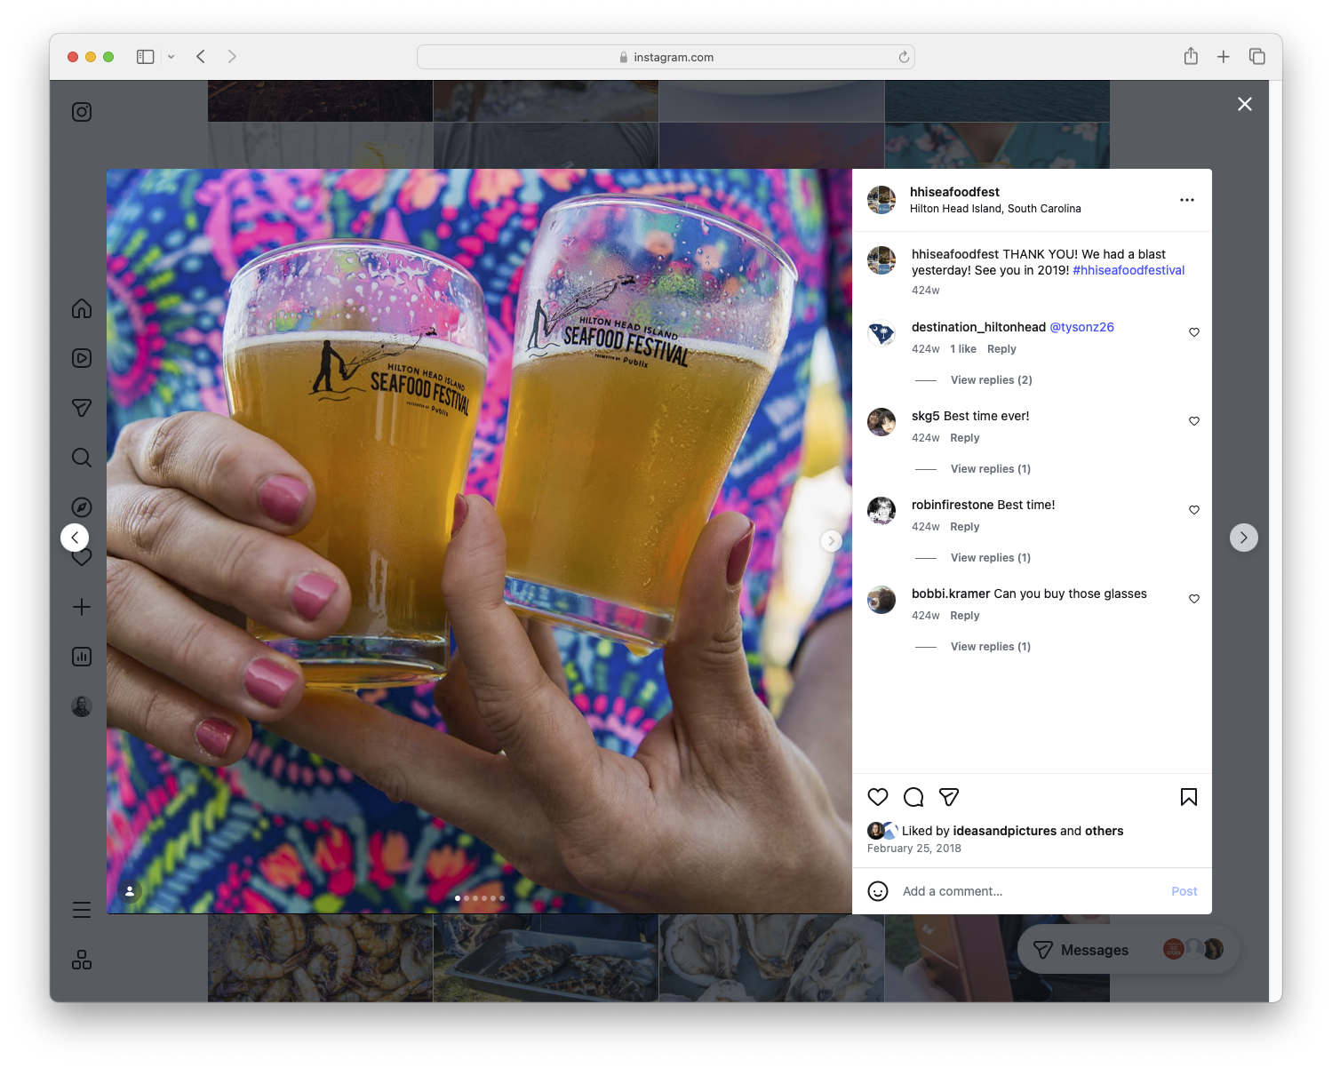The width and height of the screenshot is (1332, 1068).
Task: Open More hamburger menu in sidebar
Action: coord(82,910)
